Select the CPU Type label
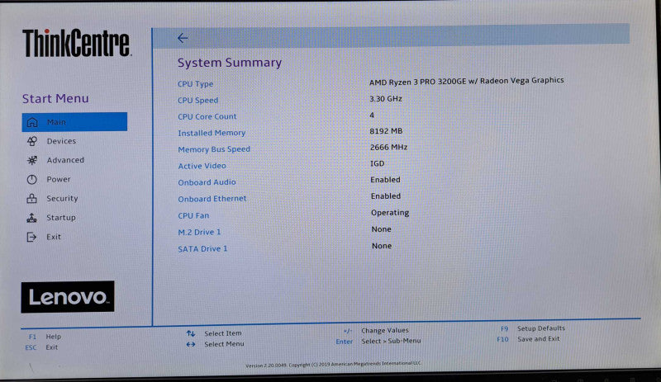Image resolution: width=661 pixels, height=382 pixels. pyautogui.click(x=195, y=84)
